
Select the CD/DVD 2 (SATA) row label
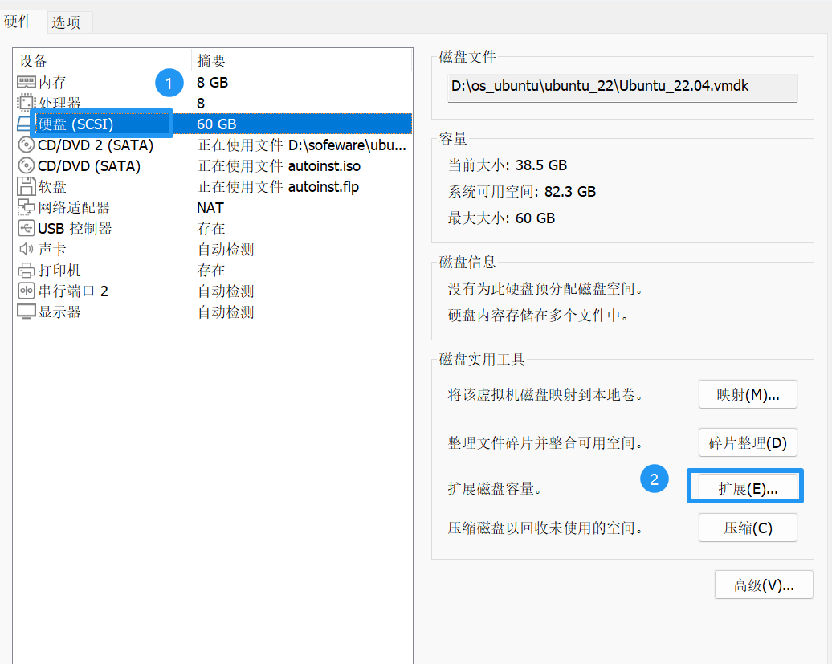coord(96,145)
